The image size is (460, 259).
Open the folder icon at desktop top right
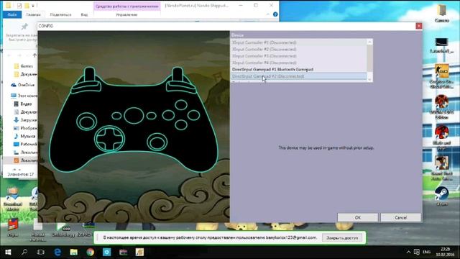(x=441, y=13)
